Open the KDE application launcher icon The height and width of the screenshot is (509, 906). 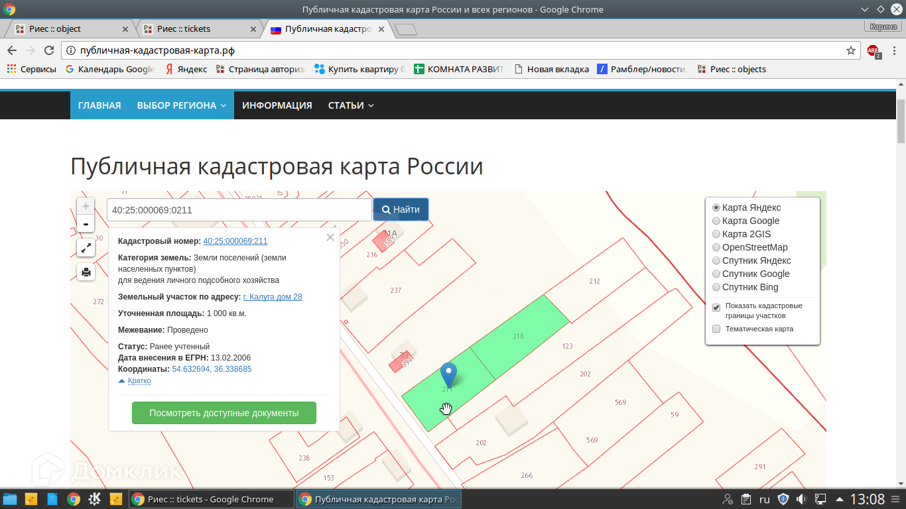[x=95, y=499]
